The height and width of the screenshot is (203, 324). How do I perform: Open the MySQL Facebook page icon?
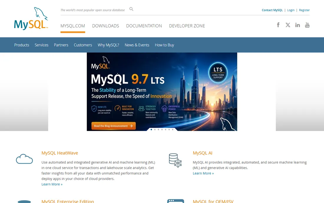click(x=278, y=25)
